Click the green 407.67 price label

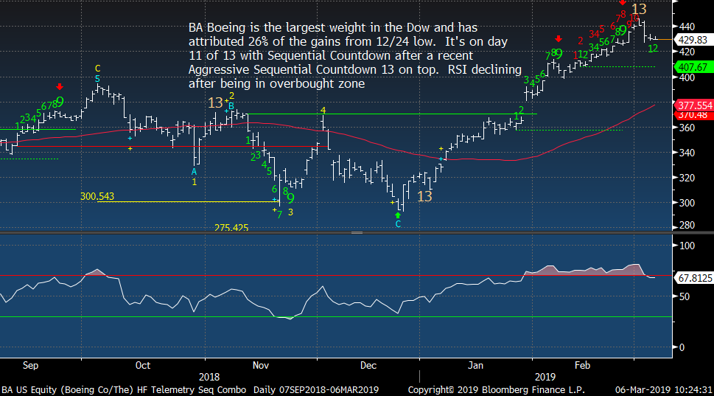click(x=693, y=67)
